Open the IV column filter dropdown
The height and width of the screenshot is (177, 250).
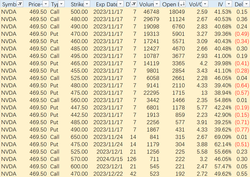tap(229, 4)
